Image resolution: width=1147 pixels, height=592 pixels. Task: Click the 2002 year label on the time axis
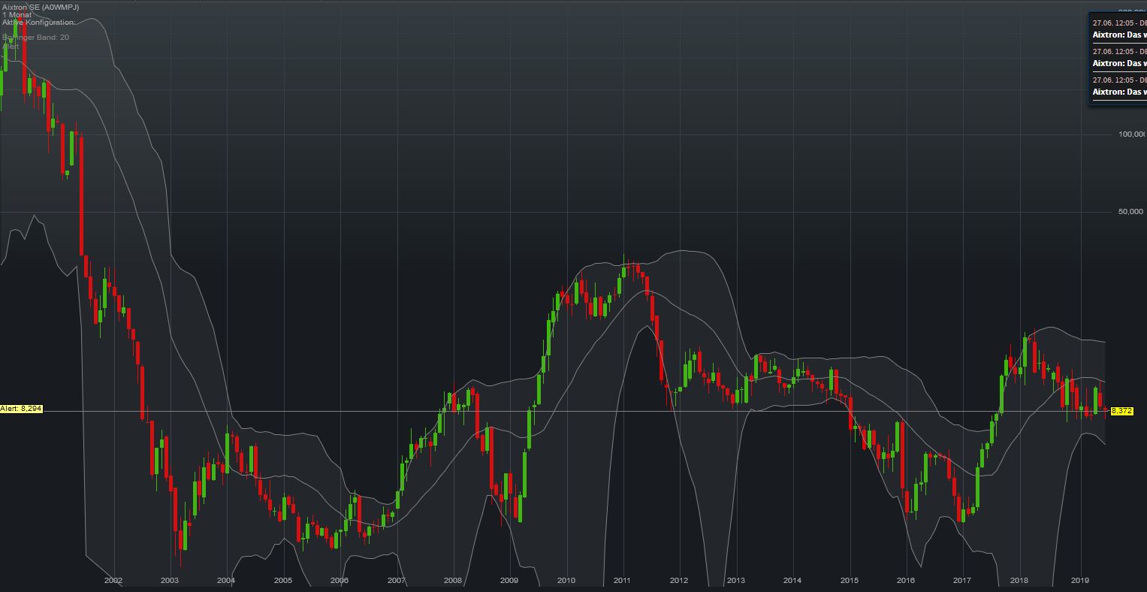tap(113, 580)
